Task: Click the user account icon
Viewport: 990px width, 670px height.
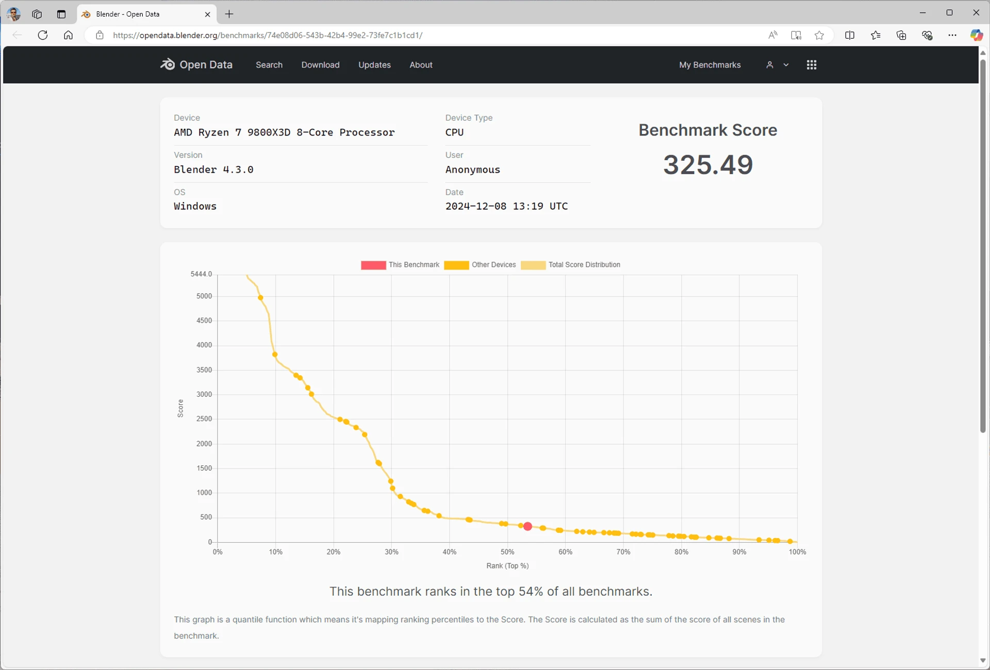Action: click(x=769, y=64)
